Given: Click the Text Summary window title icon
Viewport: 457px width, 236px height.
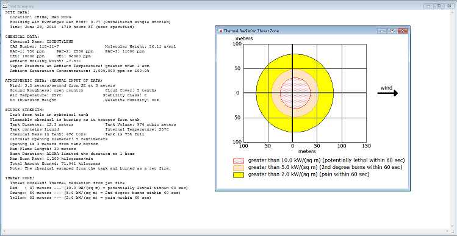Looking at the screenshot, I should [5, 6].
